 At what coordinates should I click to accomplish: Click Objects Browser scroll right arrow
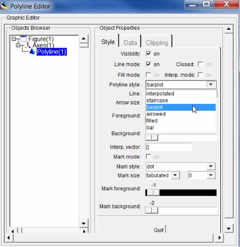click(x=84, y=231)
